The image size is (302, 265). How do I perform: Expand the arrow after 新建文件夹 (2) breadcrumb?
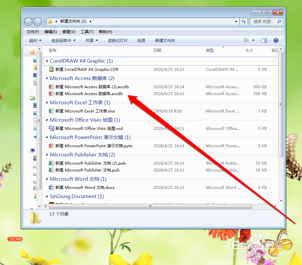pyautogui.click(x=91, y=21)
